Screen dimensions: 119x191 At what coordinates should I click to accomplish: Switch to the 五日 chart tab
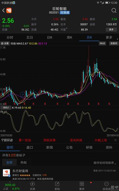coord(30,37)
